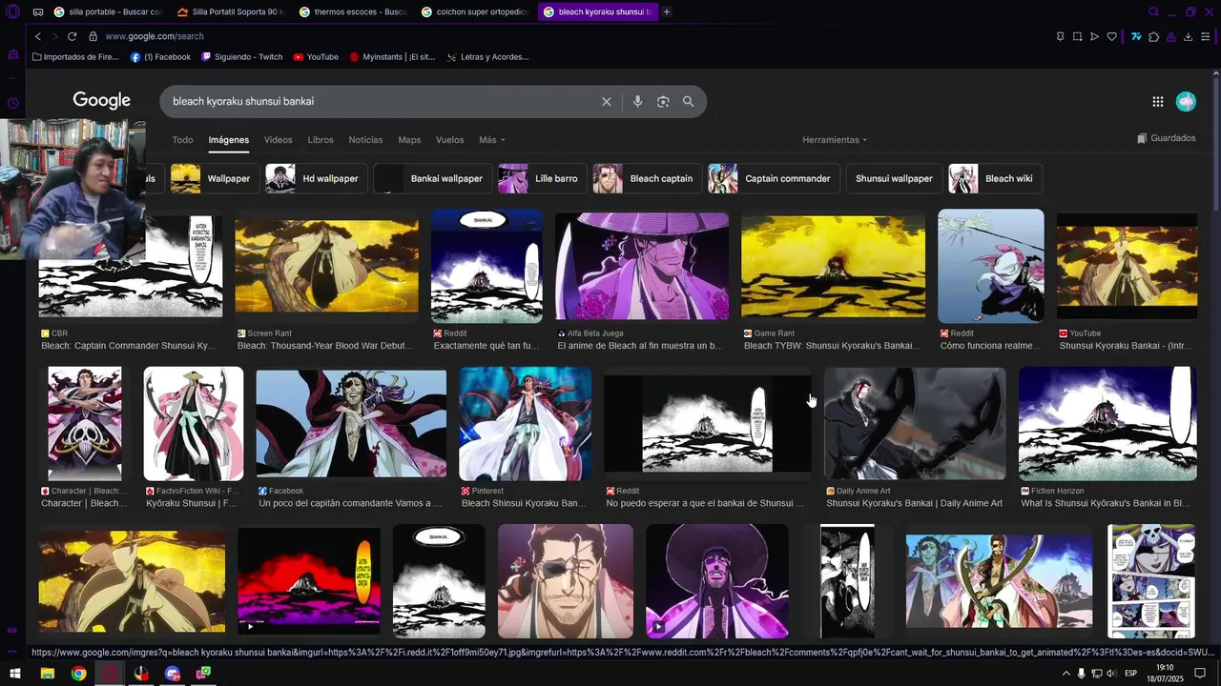Switch to the Videos tab
This screenshot has height=686, width=1221.
[279, 140]
